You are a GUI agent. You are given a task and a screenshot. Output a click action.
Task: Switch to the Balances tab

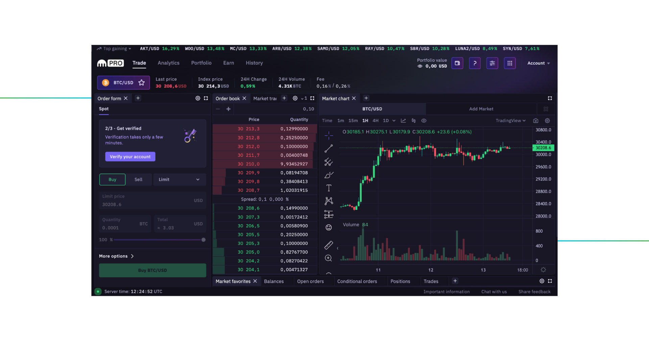274,281
